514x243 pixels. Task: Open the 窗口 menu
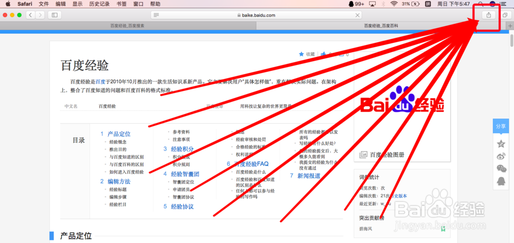click(x=138, y=4)
